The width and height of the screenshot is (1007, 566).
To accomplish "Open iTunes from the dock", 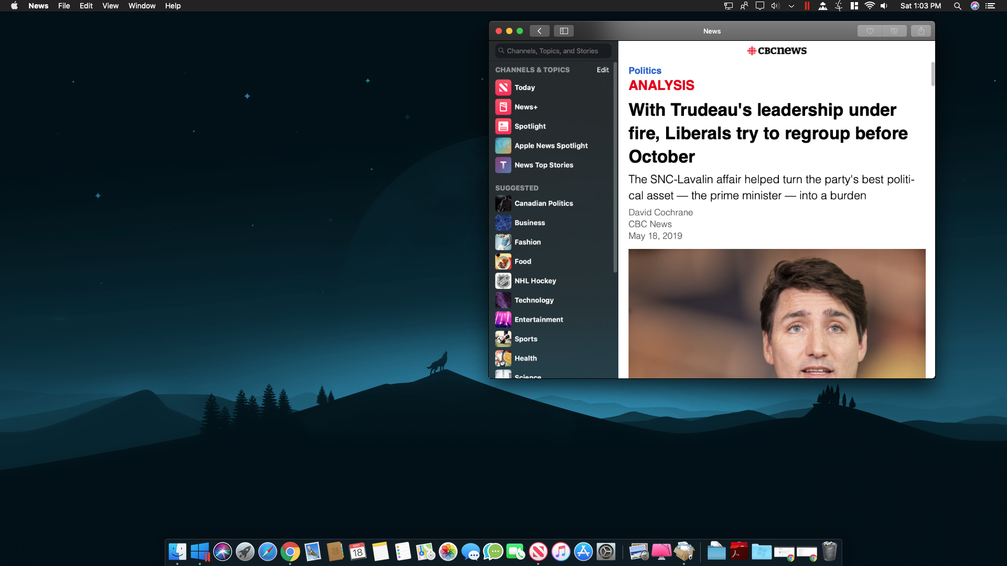I will coord(561,551).
